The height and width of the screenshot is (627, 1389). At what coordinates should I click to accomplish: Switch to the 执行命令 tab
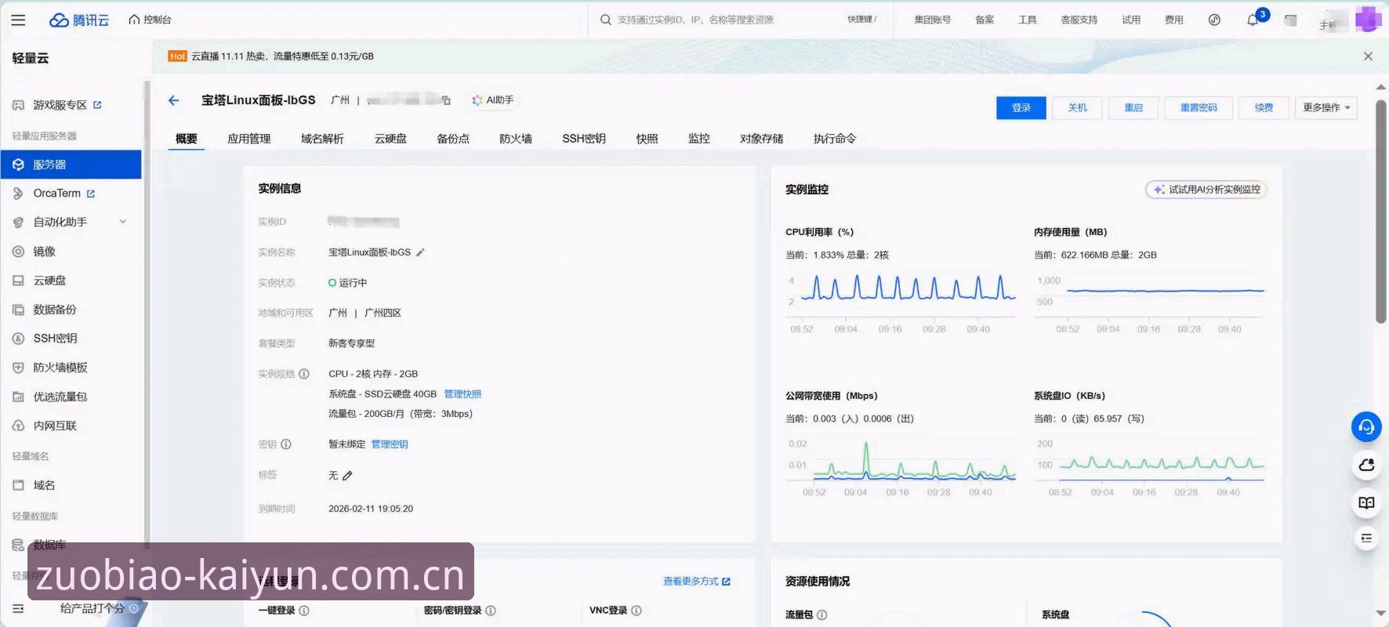point(835,139)
